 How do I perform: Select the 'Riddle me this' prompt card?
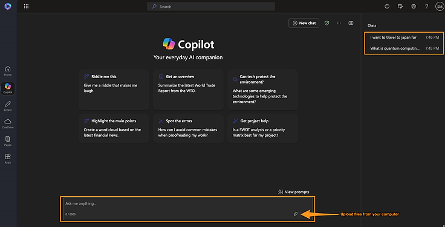click(114, 90)
